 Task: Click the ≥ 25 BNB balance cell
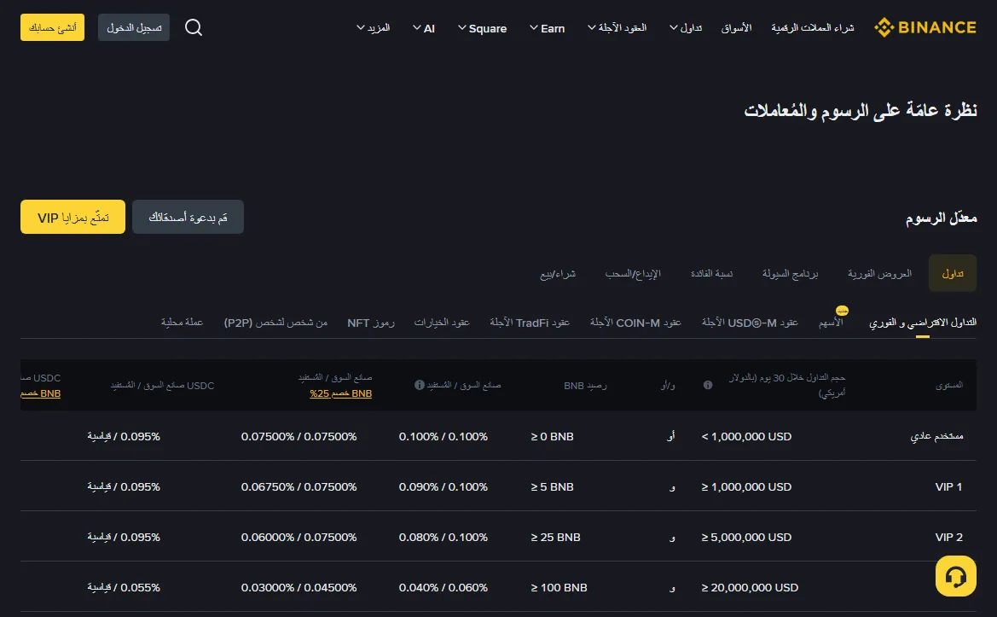tap(555, 537)
